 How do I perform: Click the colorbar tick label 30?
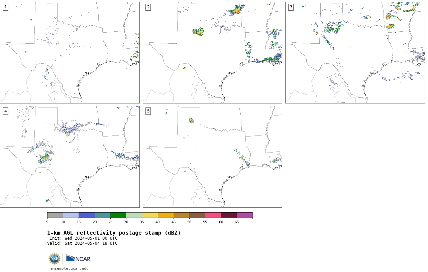126,222
